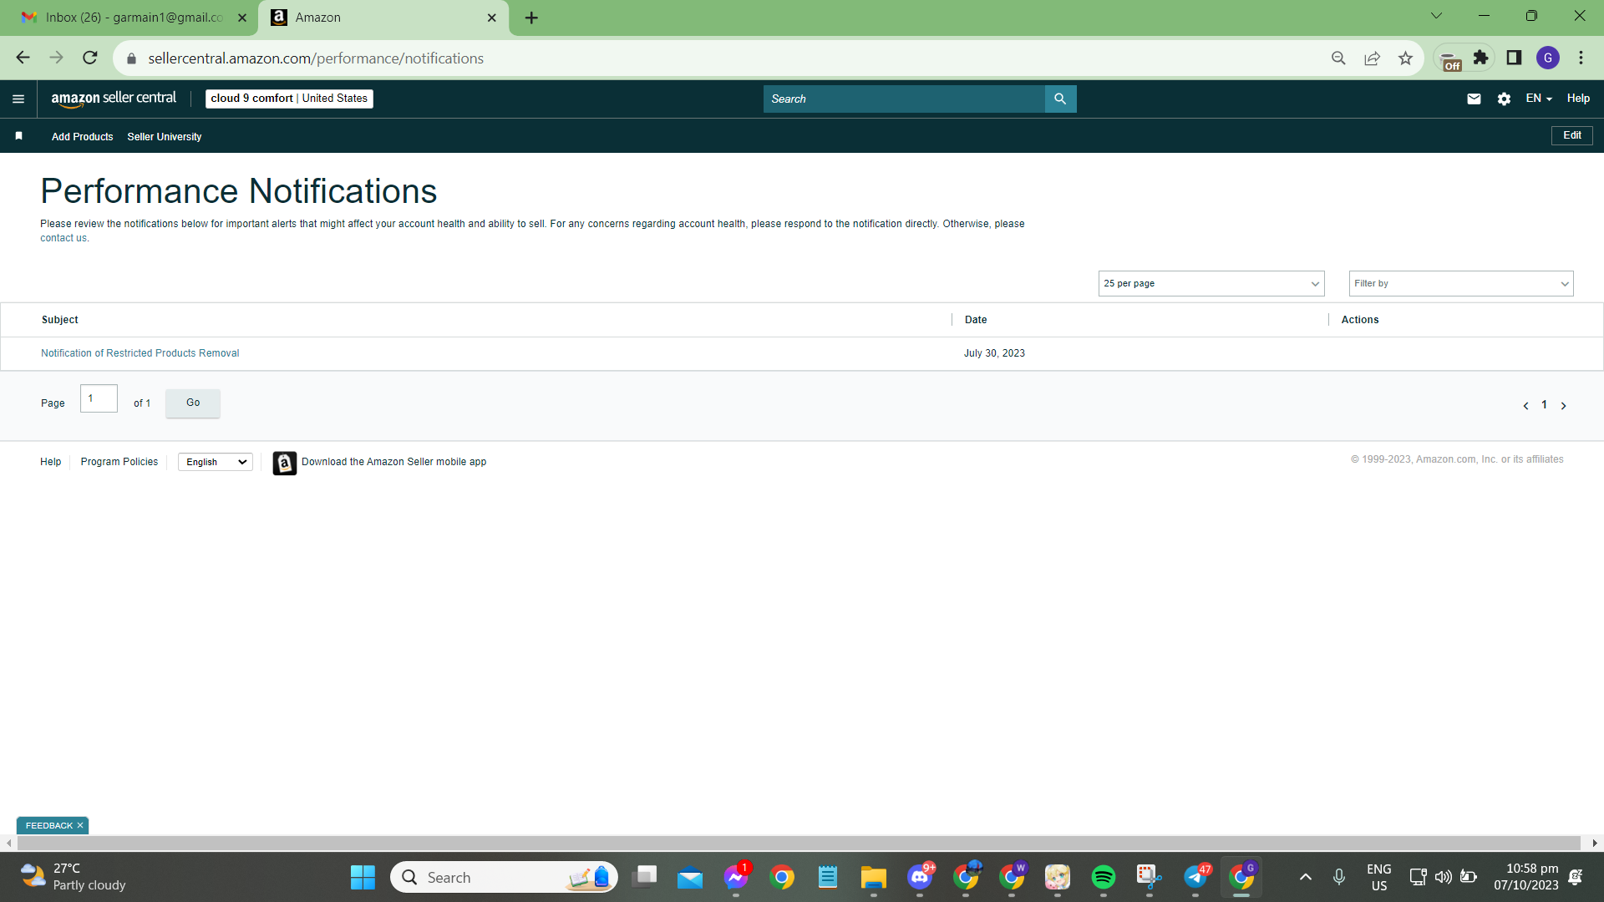Viewport: 1604px width, 902px height.
Task: Open the settings gear icon
Action: coord(1504,99)
